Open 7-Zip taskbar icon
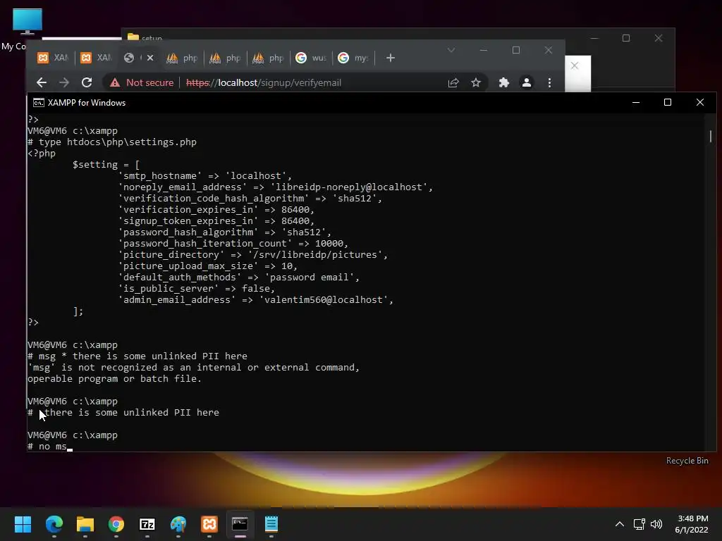Screen dimensions: 722x541 tap(147, 524)
